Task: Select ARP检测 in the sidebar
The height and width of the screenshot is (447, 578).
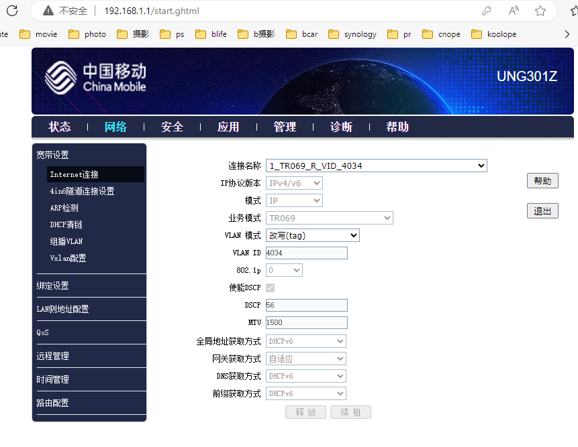Action: pyautogui.click(x=64, y=208)
